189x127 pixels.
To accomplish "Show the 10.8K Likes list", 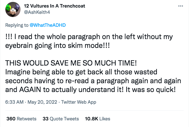I will coord(98,118).
